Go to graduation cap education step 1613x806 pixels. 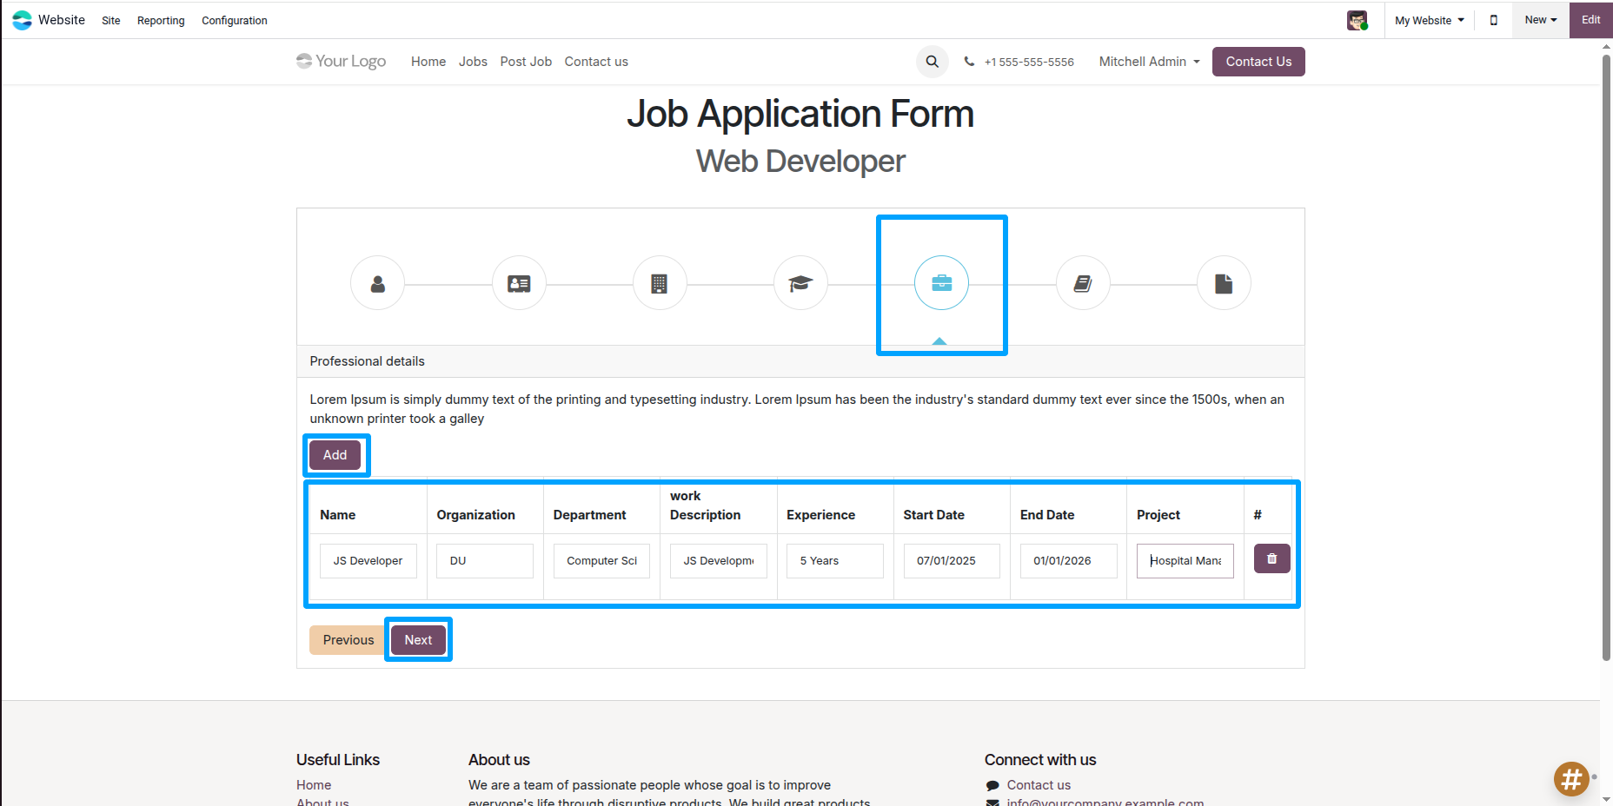[x=800, y=283]
